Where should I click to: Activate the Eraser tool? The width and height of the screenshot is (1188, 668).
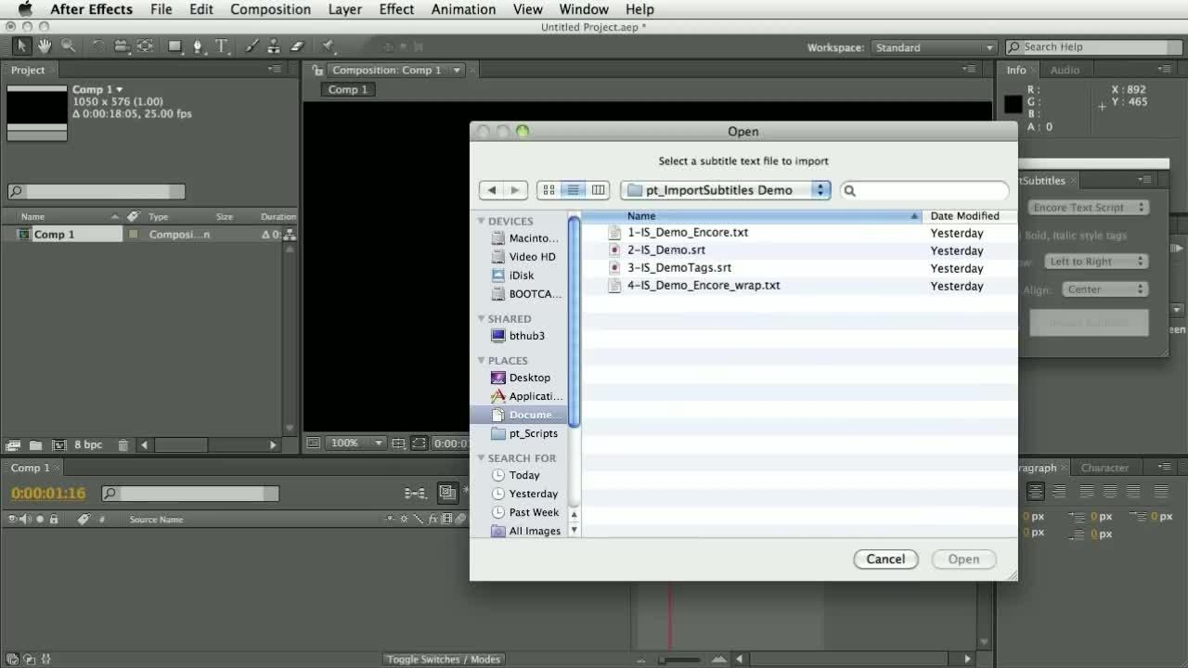[x=297, y=46]
